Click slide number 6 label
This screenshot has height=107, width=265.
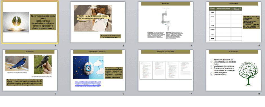[x=123, y=94]
